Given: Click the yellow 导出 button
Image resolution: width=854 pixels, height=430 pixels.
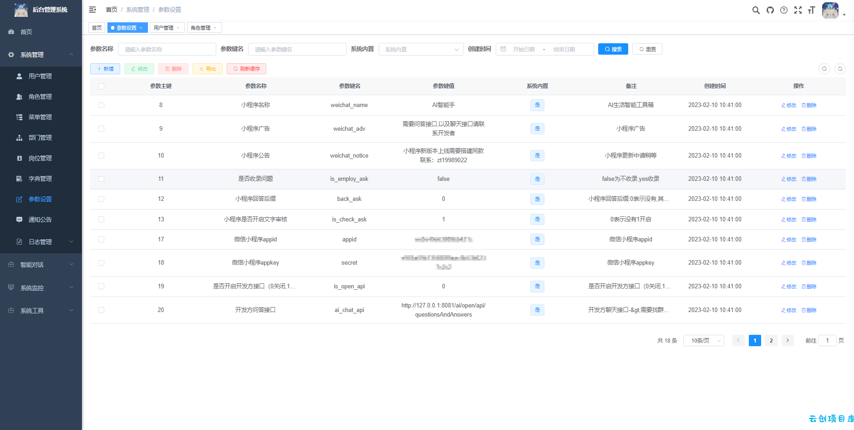Looking at the screenshot, I should click(208, 69).
